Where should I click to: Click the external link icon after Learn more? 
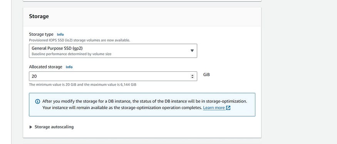pyautogui.click(x=228, y=108)
